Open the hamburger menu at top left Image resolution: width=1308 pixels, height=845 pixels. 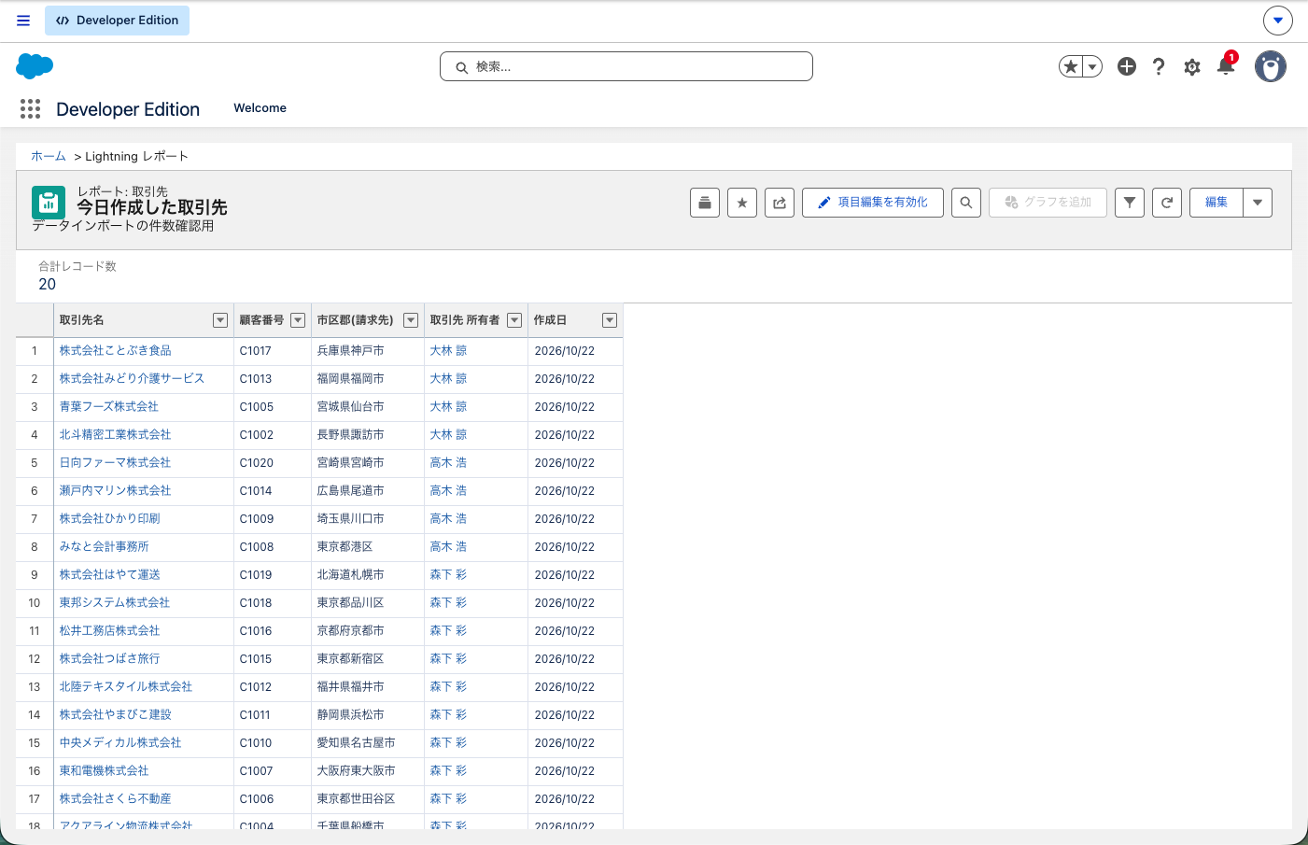[x=23, y=21]
